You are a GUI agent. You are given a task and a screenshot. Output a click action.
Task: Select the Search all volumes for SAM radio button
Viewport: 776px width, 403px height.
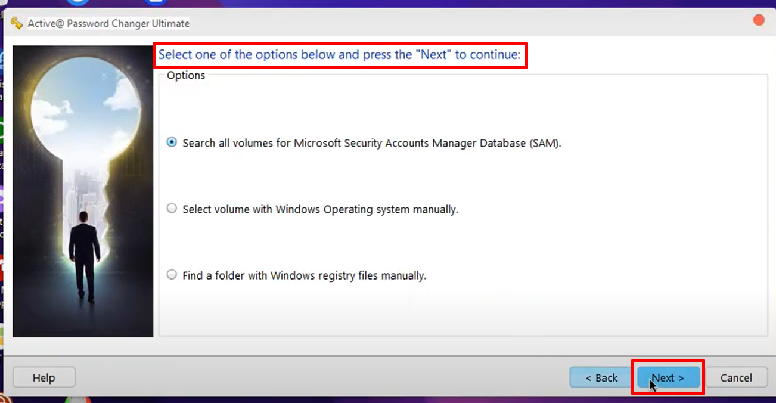click(x=172, y=142)
